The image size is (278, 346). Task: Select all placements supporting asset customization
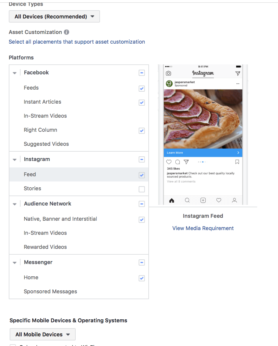tap(77, 42)
